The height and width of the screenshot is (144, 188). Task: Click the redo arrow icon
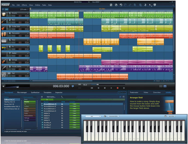tap(125, 5)
